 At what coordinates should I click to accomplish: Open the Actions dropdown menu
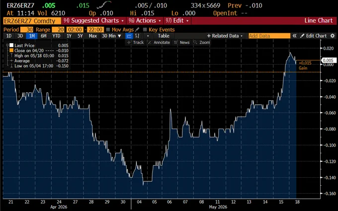click(145, 21)
